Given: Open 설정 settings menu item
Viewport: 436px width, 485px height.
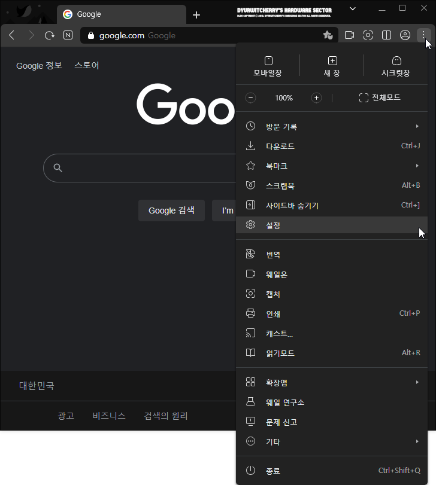Looking at the screenshot, I should tap(332, 225).
